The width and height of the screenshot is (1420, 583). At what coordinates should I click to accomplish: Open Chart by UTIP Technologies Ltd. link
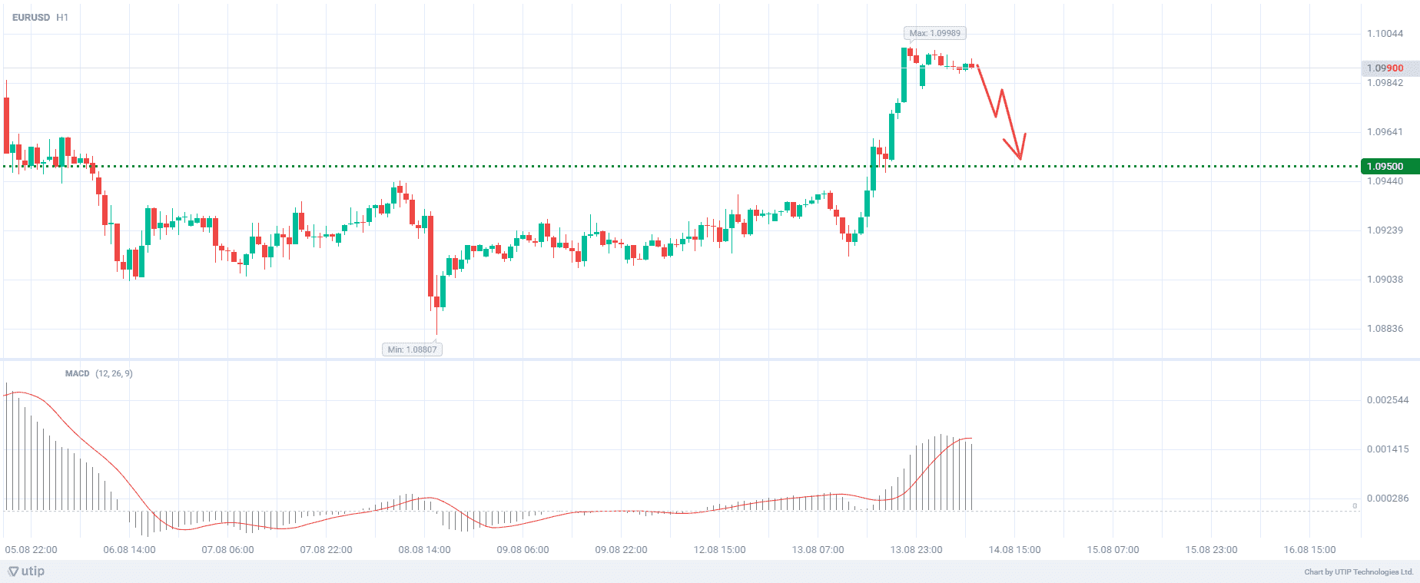[1358, 571]
